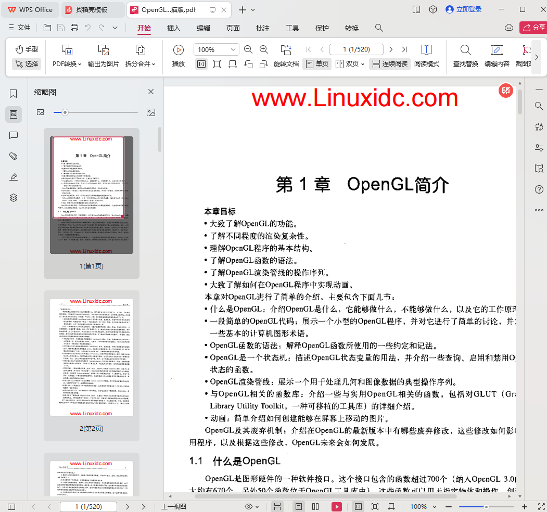Open the 批注 ribbon tab

(263, 28)
